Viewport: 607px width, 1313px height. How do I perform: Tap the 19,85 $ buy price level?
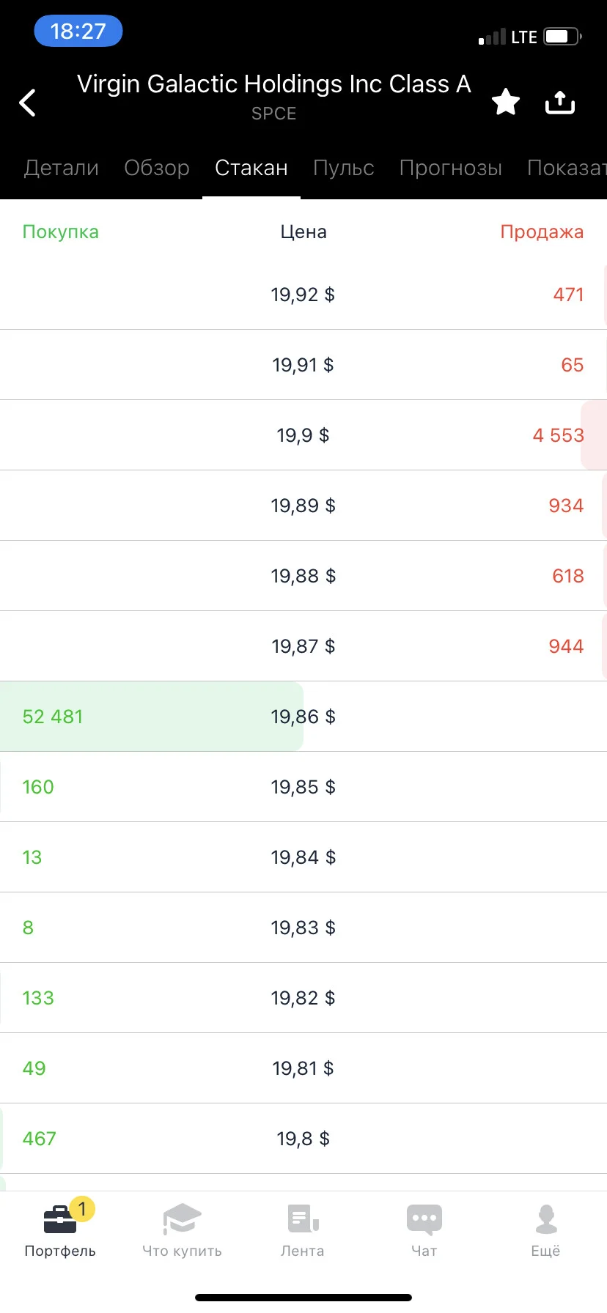(303, 787)
